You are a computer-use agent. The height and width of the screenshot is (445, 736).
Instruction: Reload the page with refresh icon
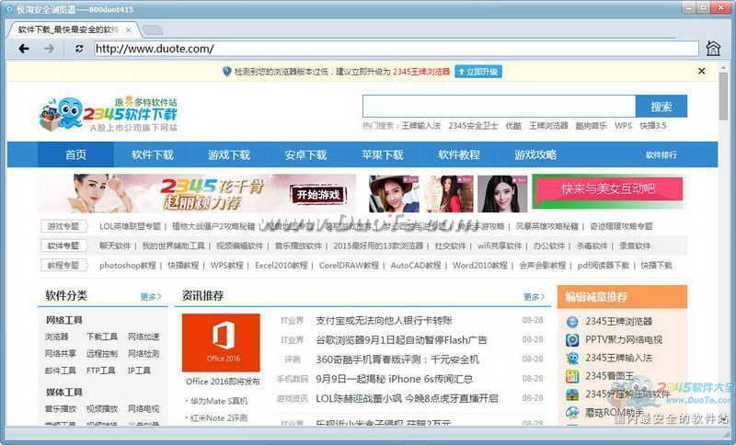click(79, 49)
